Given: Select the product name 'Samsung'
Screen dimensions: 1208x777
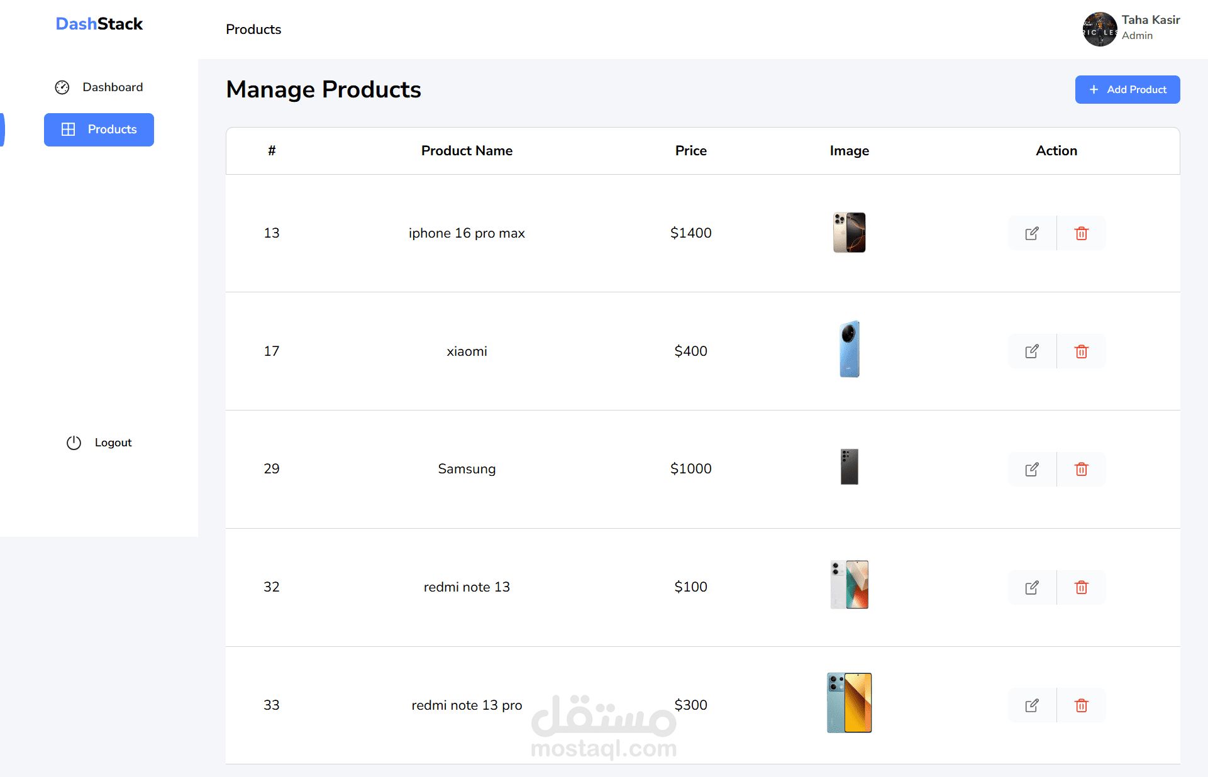Looking at the screenshot, I should (x=467, y=469).
